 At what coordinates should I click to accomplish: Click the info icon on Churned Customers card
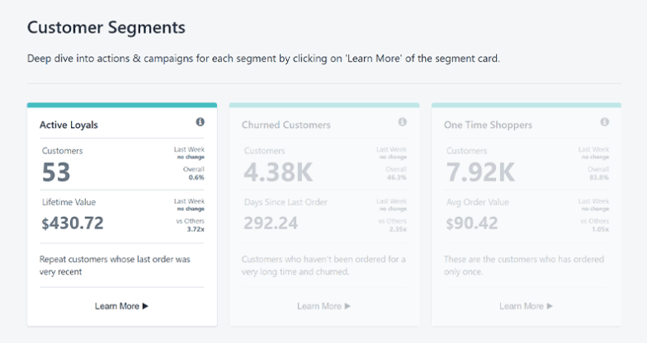click(x=402, y=122)
